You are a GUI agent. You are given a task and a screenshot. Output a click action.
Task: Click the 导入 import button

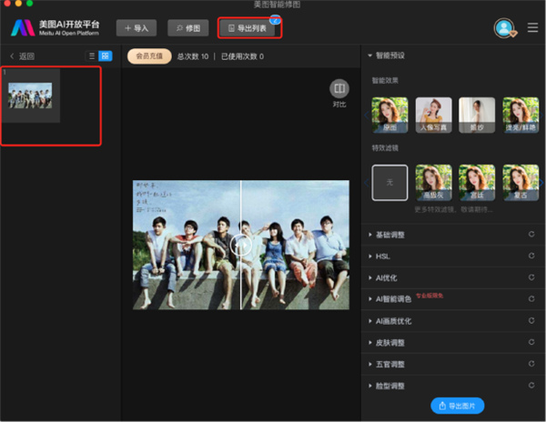coord(136,28)
